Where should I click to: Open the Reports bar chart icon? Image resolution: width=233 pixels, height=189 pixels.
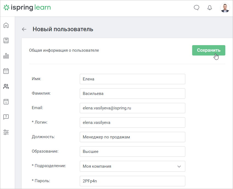(x=6, y=56)
